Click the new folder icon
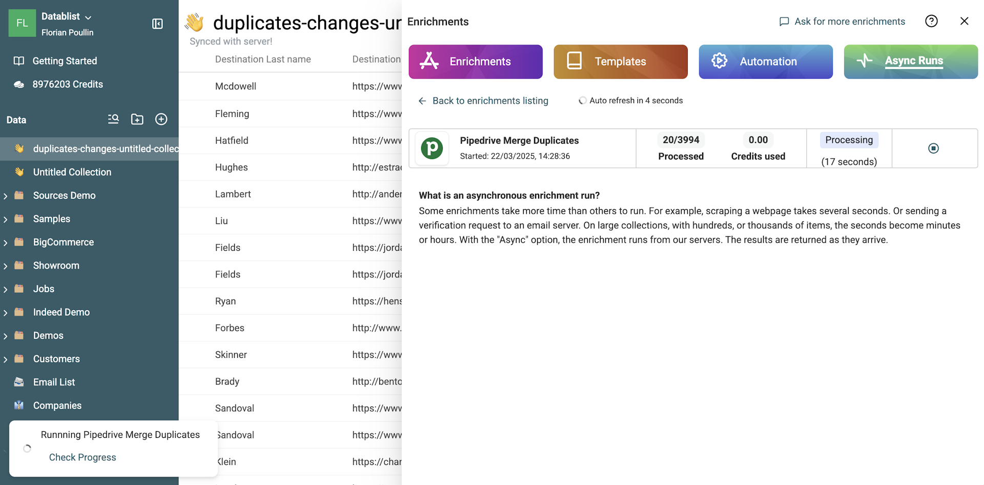The image size is (984, 485). click(x=137, y=119)
